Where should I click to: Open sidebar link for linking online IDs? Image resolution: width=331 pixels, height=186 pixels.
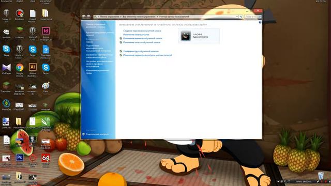pos(98,48)
